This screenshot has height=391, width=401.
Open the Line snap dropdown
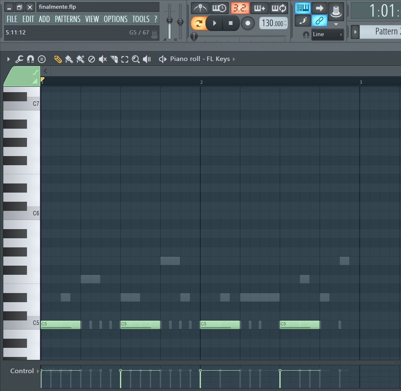click(327, 34)
